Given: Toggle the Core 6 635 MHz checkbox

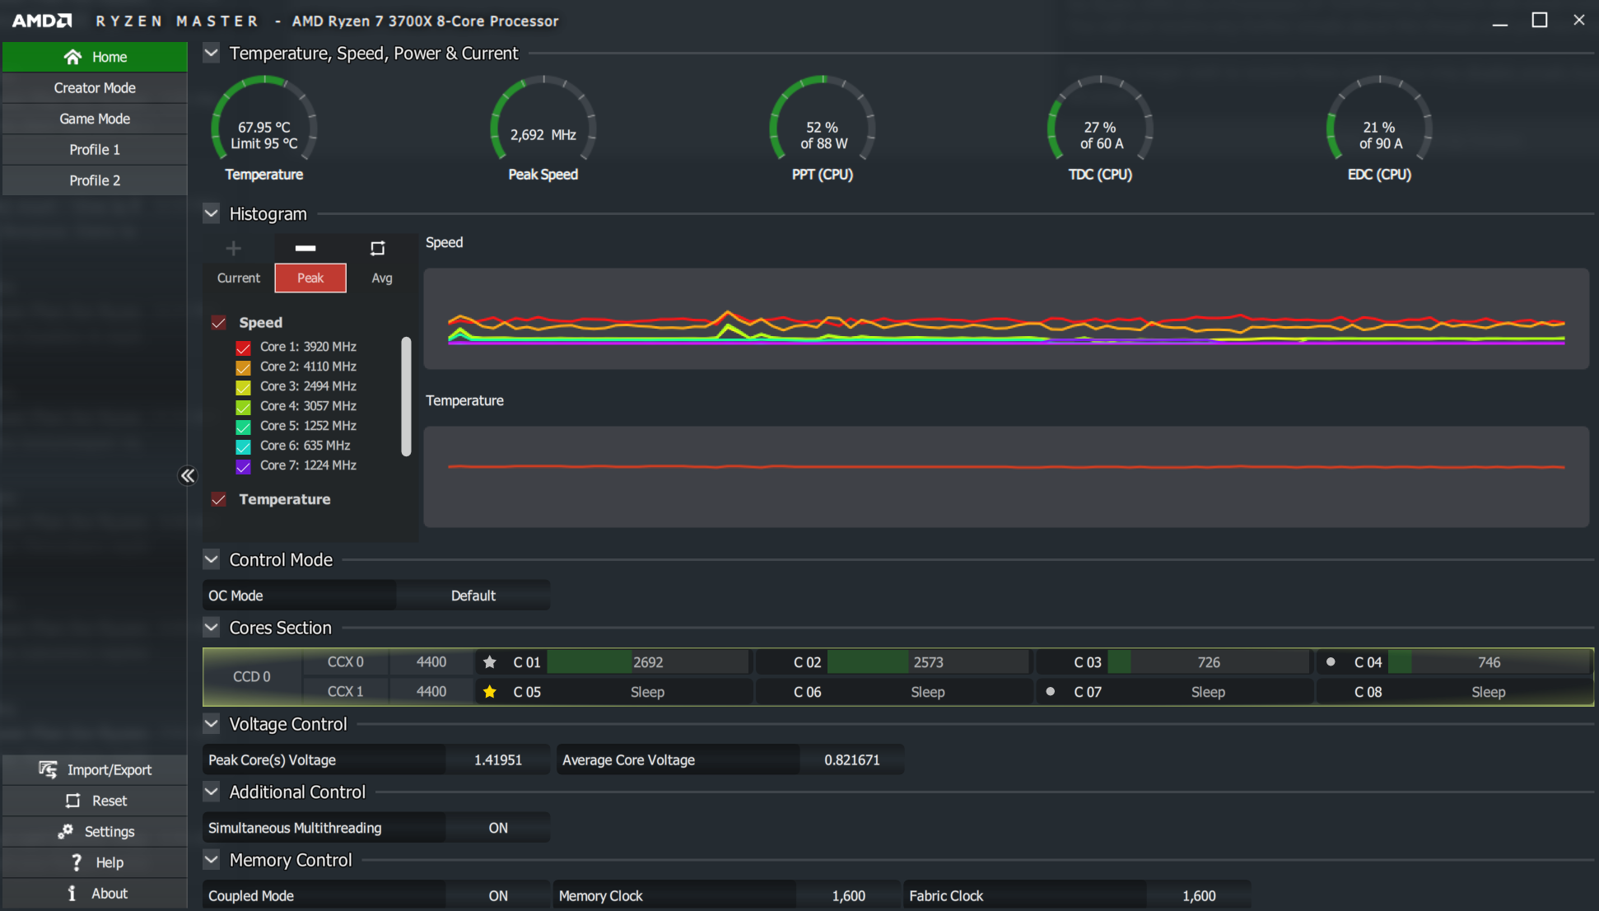Looking at the screenshot, I should 244,446.
